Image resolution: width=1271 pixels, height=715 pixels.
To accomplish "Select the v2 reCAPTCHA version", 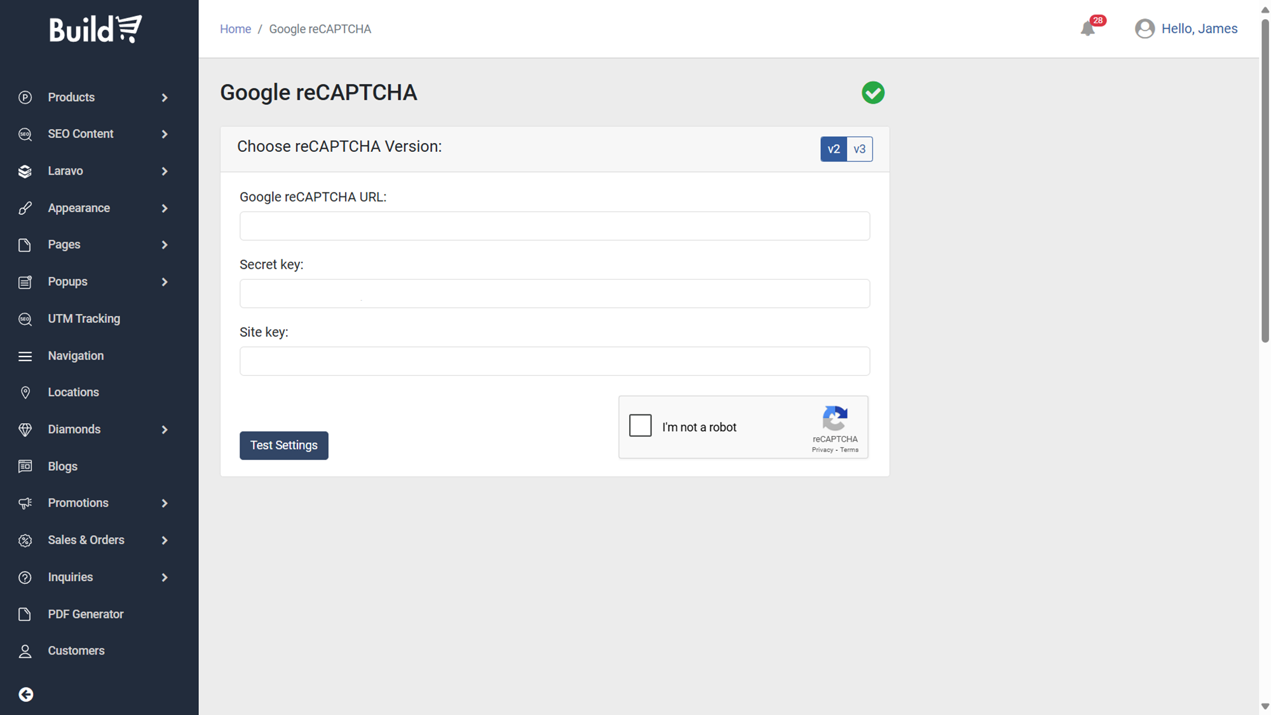I will [833, 149].
